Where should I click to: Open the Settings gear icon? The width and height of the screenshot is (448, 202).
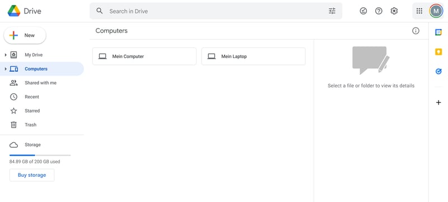(x=394, y=11)
